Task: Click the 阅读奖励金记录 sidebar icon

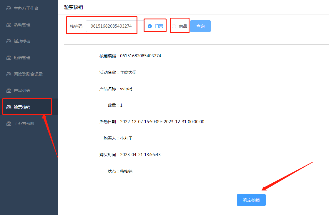Action: pyautogui.click(x=9, y=74)
